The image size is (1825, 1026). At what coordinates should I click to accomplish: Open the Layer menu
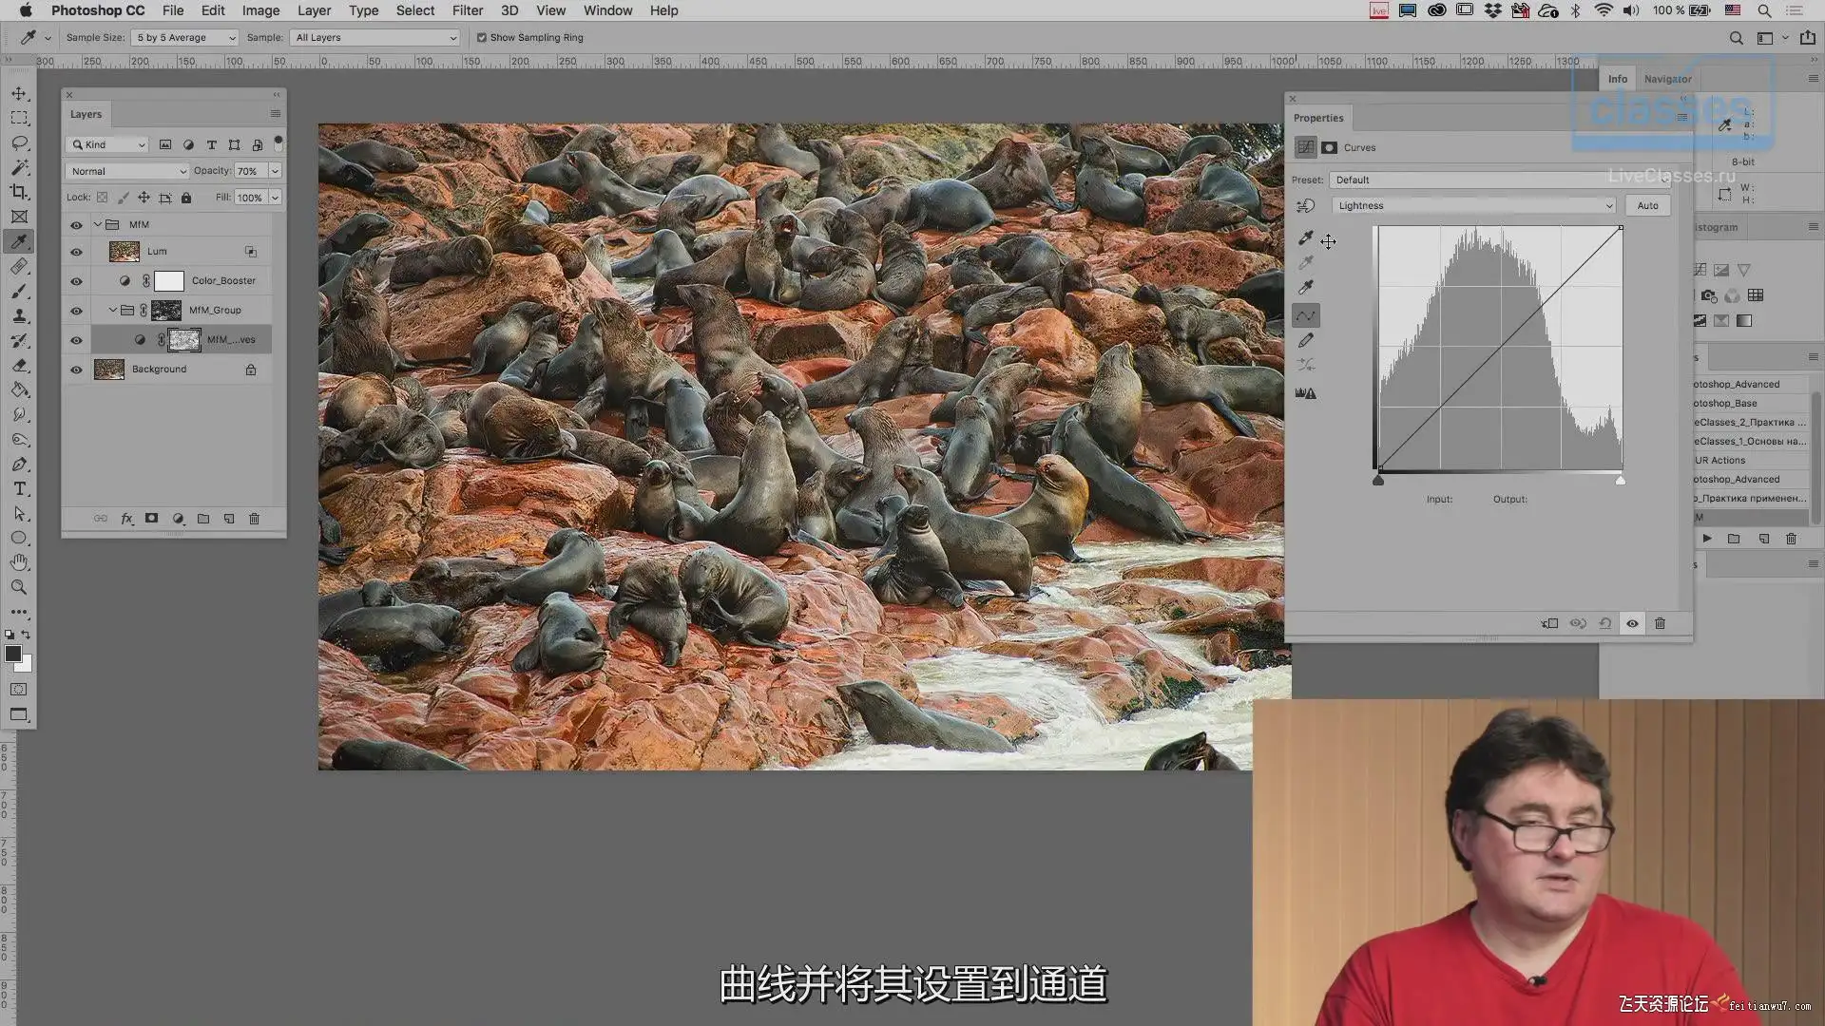tap(314, 10)
